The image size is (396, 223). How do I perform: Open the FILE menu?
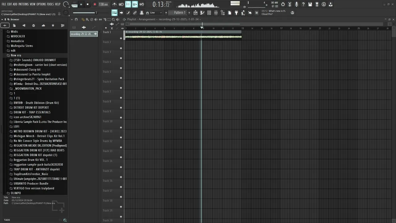click(x=4, y=4)
